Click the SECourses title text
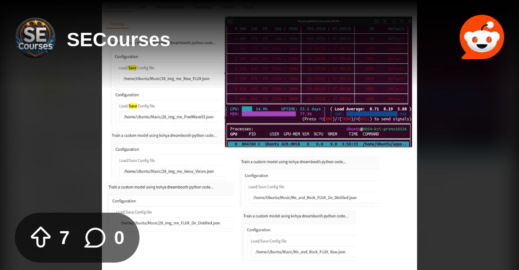 pos(118,40)
